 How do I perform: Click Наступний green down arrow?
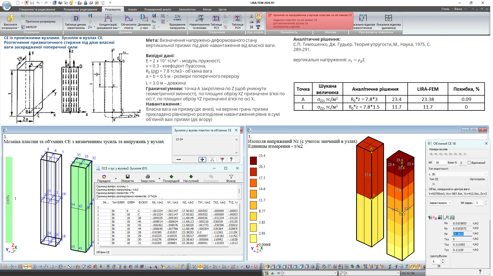coord(191,177)
